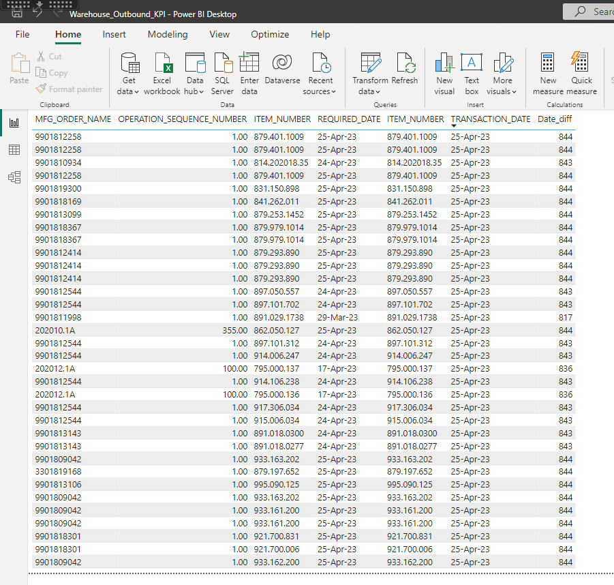
Task: Sort by Date_diff column header
Action: [555, 119]
